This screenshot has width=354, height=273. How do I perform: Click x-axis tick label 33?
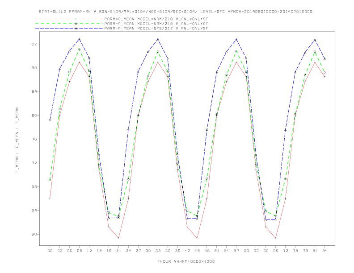(x=158, y=251)
